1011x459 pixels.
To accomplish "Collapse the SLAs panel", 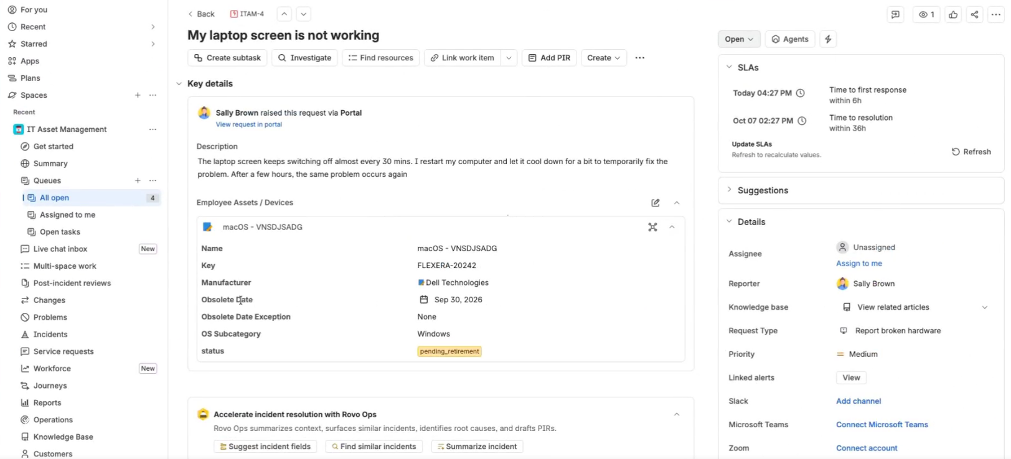I will (x=729, y=67).
